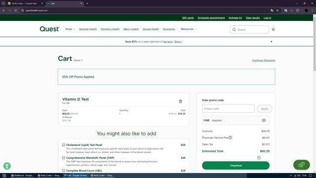Open Gift cards link
The width and height of the screenshot is (316, 178).
[x=188, y=18]
